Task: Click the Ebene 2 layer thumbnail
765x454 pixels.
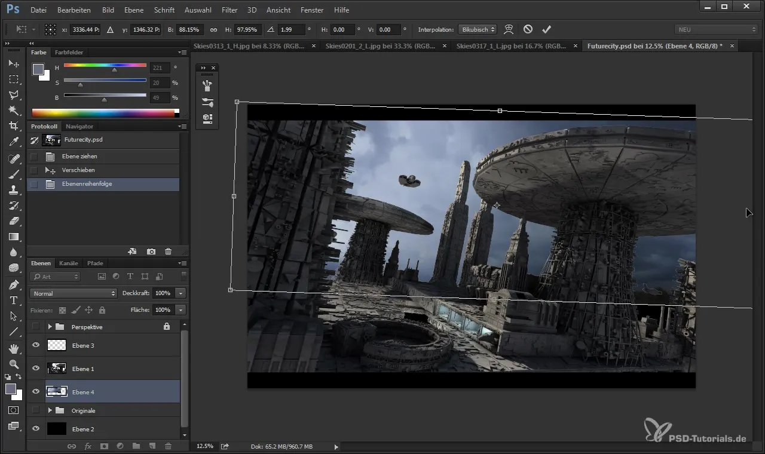Action: pyautogui.click(x=57, y=429)
